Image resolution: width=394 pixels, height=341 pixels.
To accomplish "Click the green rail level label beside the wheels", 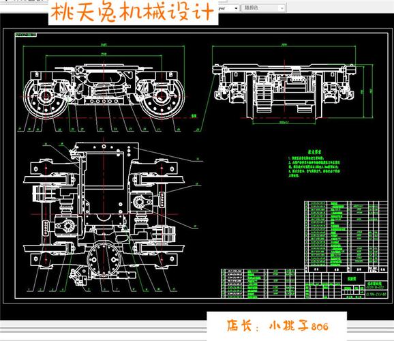I will click(194, 116).
